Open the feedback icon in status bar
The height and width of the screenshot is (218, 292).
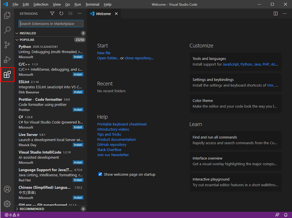[277, 215]
